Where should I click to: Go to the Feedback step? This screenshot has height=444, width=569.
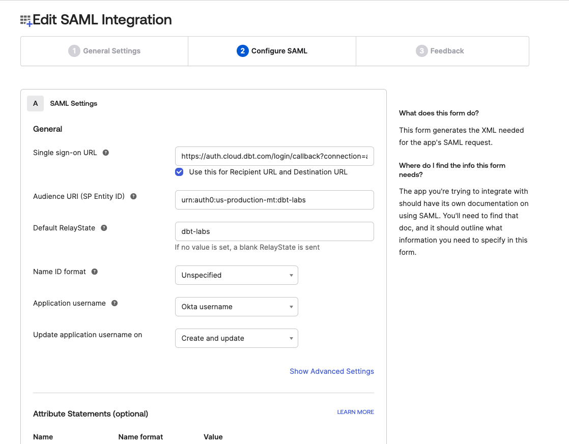(440, 51)
